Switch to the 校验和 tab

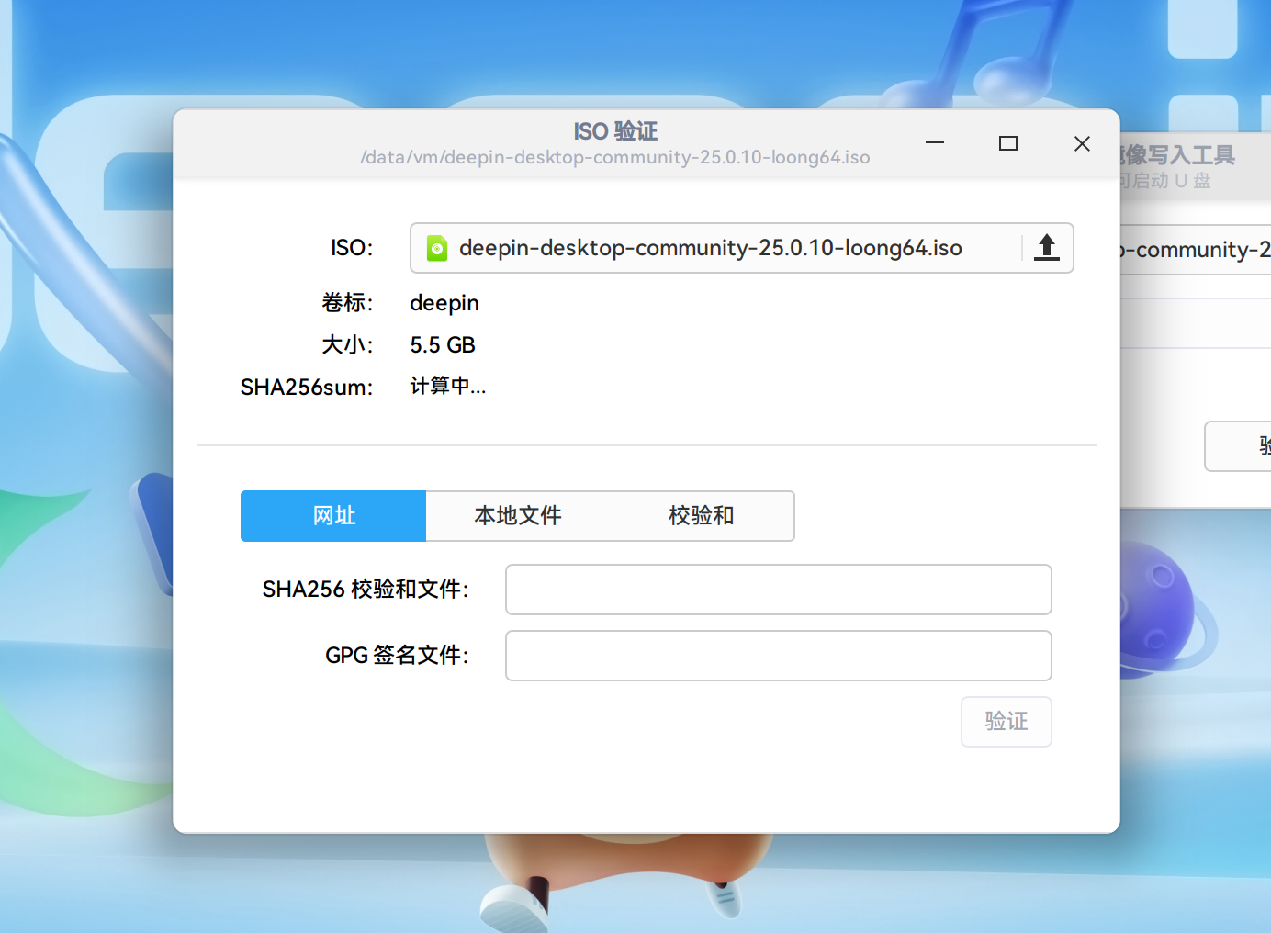[x=702, y=516]
